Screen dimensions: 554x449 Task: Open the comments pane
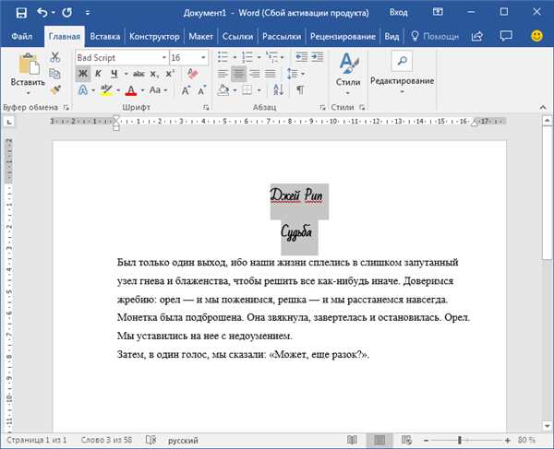click(506, 36)
